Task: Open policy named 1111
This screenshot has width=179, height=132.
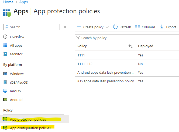Action: [x=81, y=55]
